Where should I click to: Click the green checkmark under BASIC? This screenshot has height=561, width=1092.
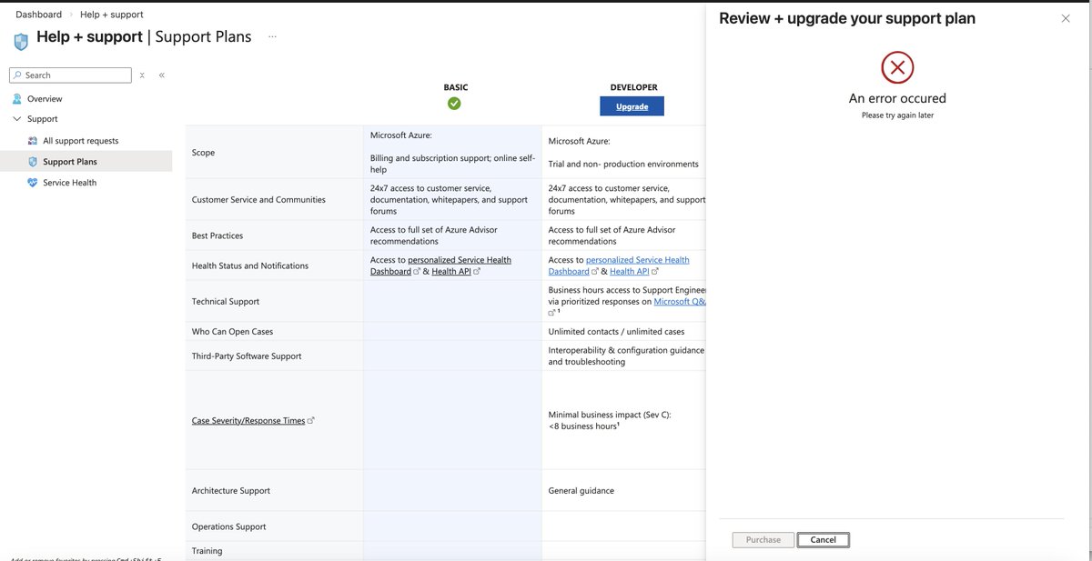[x=454, y=104]
